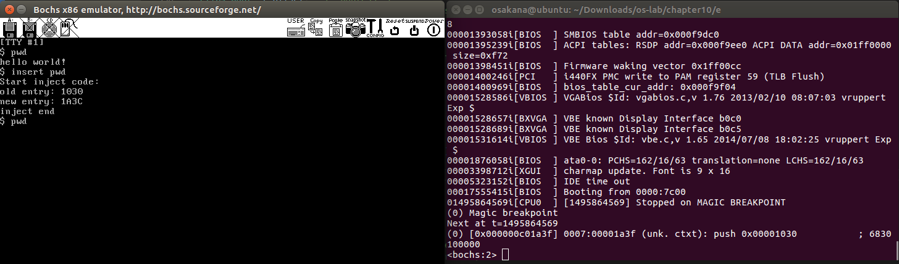Close the Bochs x86 emulator window
899x264 pixels.
coord(9,10)
